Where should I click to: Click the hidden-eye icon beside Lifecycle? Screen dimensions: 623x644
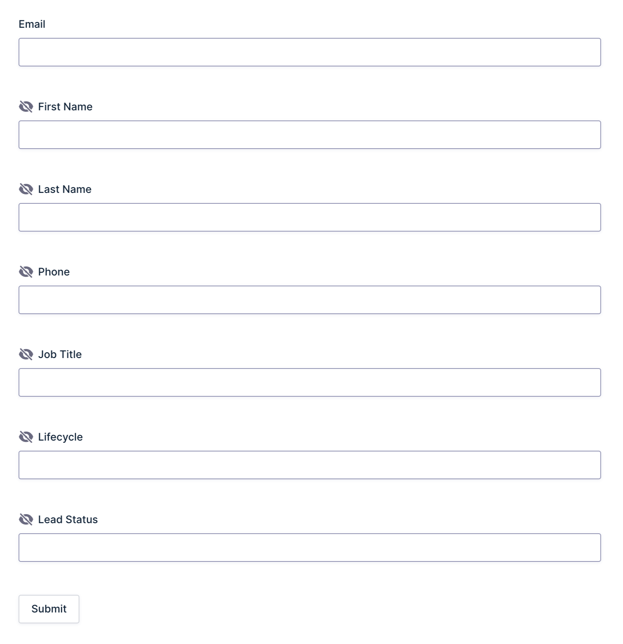(26, 437)
